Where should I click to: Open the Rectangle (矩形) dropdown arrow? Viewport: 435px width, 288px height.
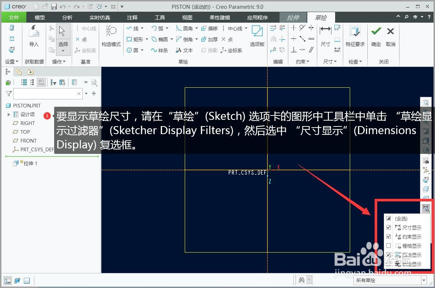(x=147, y=39)
